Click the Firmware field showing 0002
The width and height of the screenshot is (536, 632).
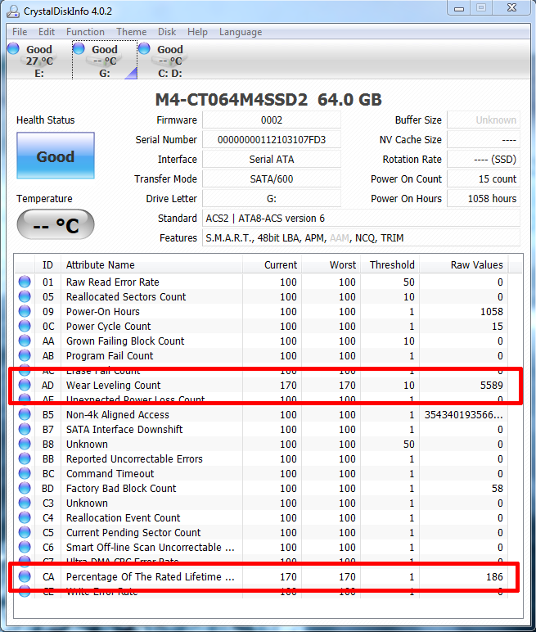(272, 120)
